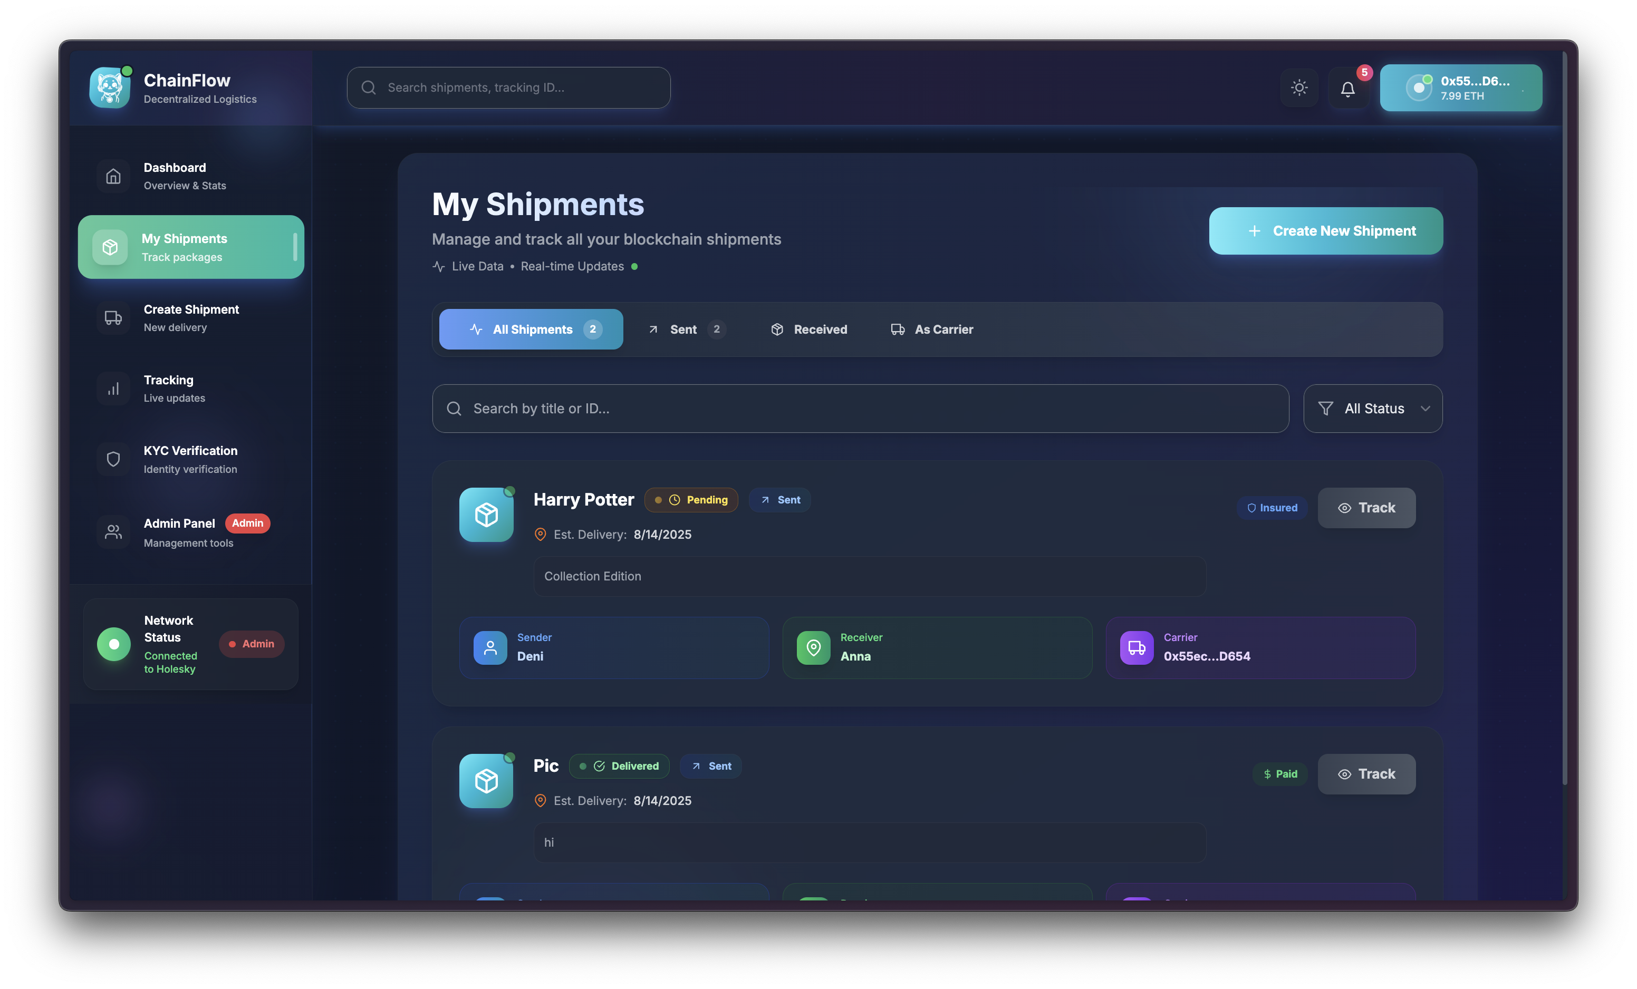Click the KYC Verification shield icon
Screen dimensions: 1637x989
[113, 459]
